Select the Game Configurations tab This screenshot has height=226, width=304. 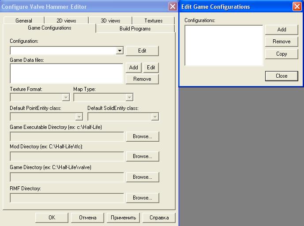click(x=49, y=28)
